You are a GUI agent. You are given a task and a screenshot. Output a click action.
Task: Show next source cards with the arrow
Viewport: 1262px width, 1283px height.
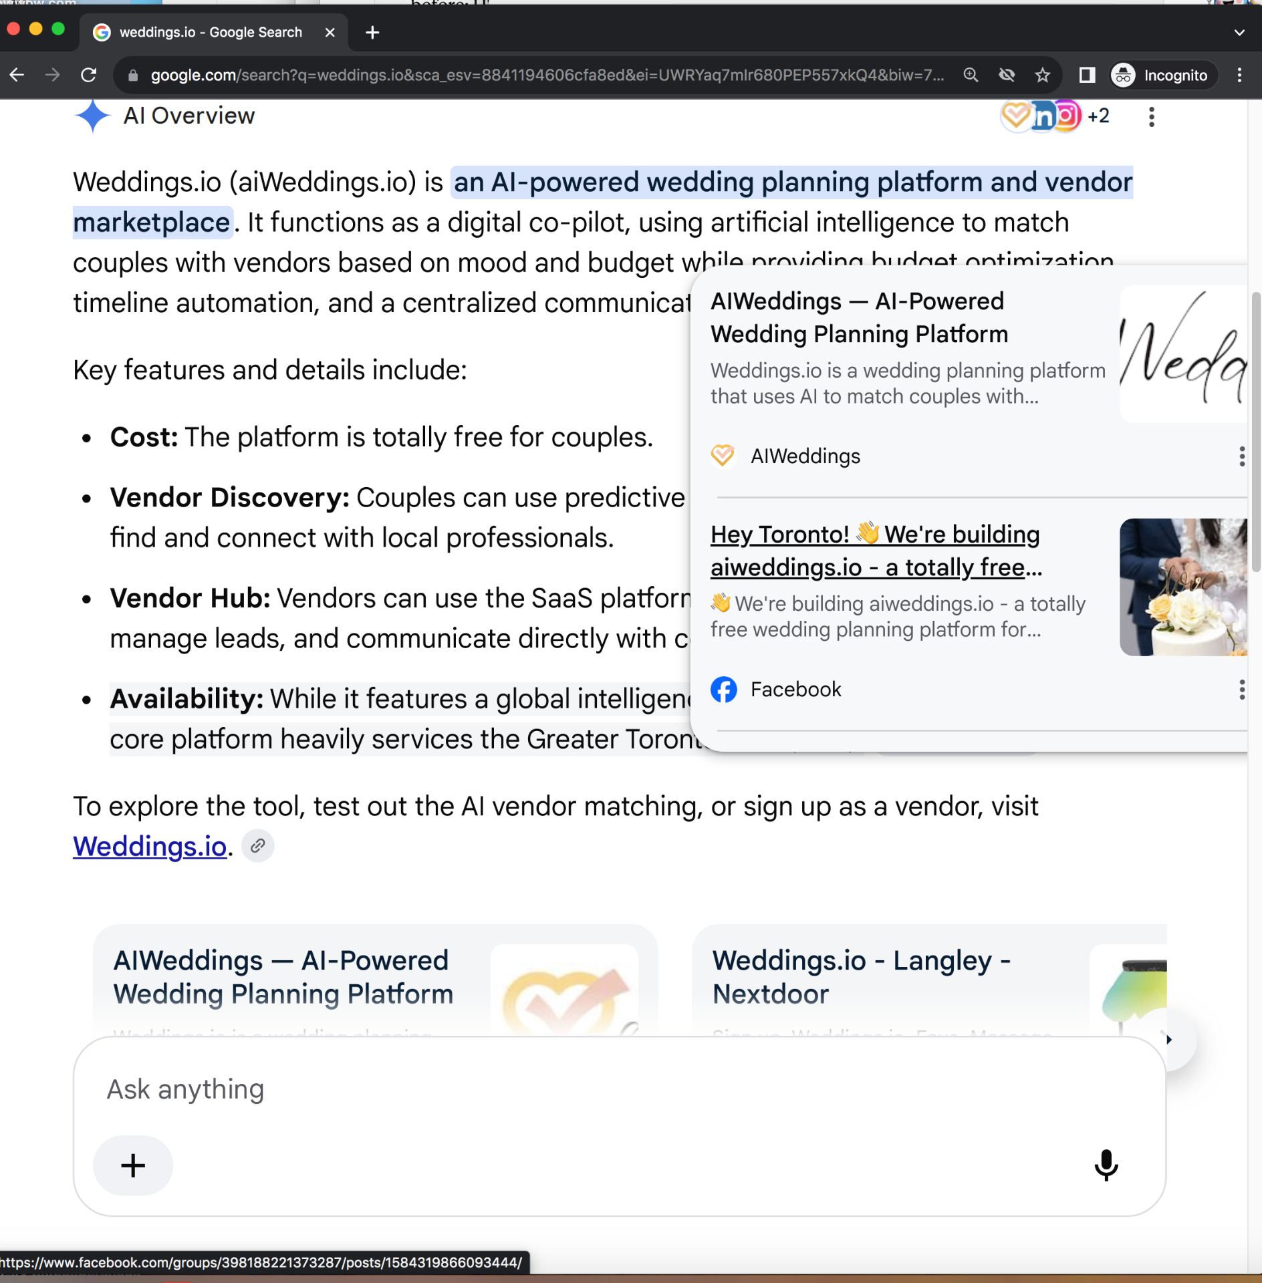pyautogui.click(x=1168, y=1040)
